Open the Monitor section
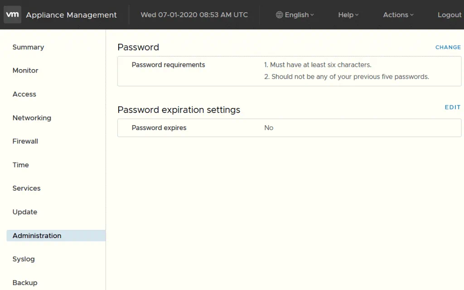 25,70
